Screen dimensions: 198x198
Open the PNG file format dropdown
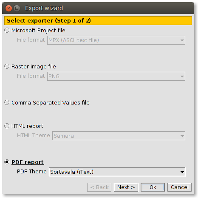(x=116, y=76)
